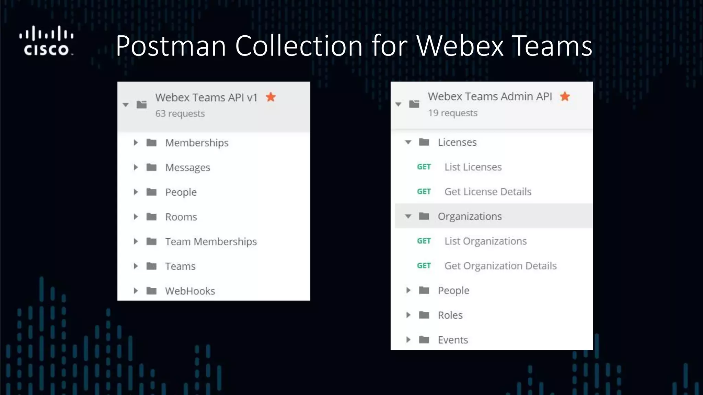
Task: Toggle the star on Webex Teams API v1
Action: (271, 97)
